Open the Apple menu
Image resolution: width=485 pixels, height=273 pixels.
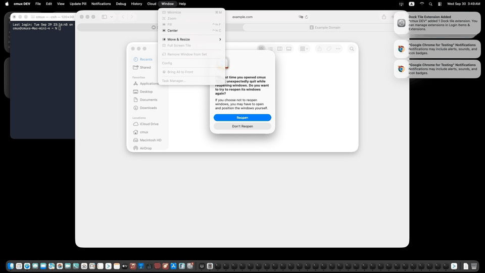pos(7,4)
